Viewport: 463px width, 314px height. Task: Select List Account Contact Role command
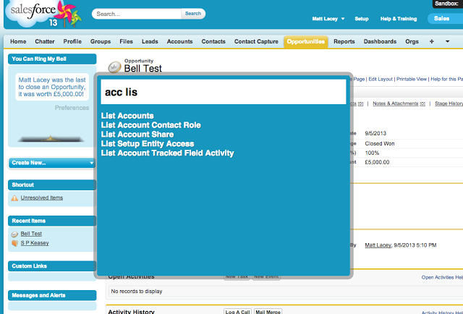tap(150, 125)
